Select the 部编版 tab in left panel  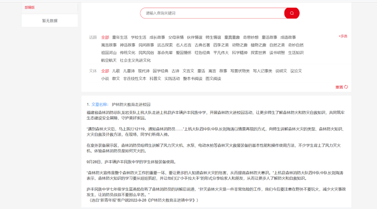[x=30, y=7]
